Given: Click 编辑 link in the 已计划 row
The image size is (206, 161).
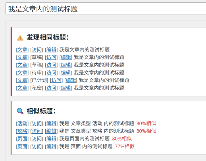Looking at the screenshot, I should tap(71, 80).
